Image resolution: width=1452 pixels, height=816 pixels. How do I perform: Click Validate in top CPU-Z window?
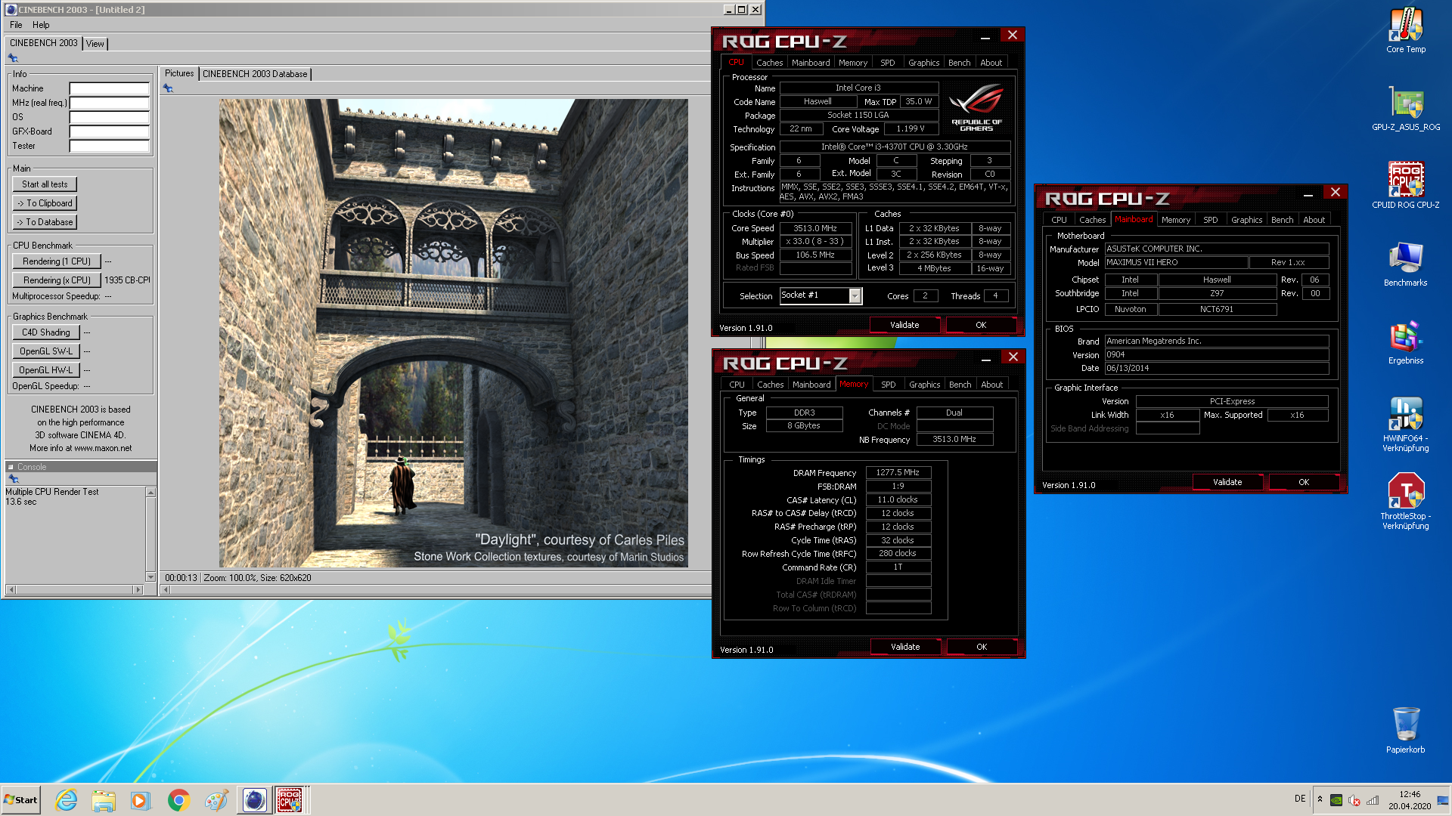pos(904,325)
